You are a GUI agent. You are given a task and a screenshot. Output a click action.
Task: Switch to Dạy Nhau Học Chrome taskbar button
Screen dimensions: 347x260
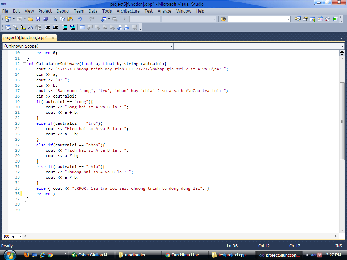[x=185, y=255]
